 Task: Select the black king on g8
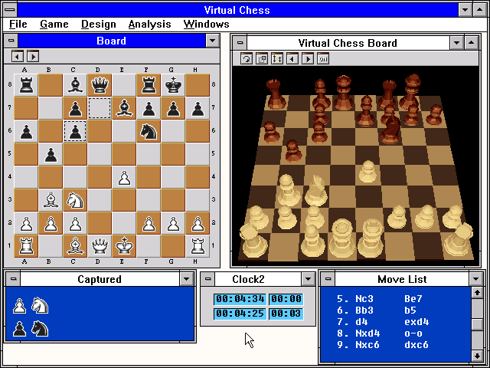click(173, 85)
